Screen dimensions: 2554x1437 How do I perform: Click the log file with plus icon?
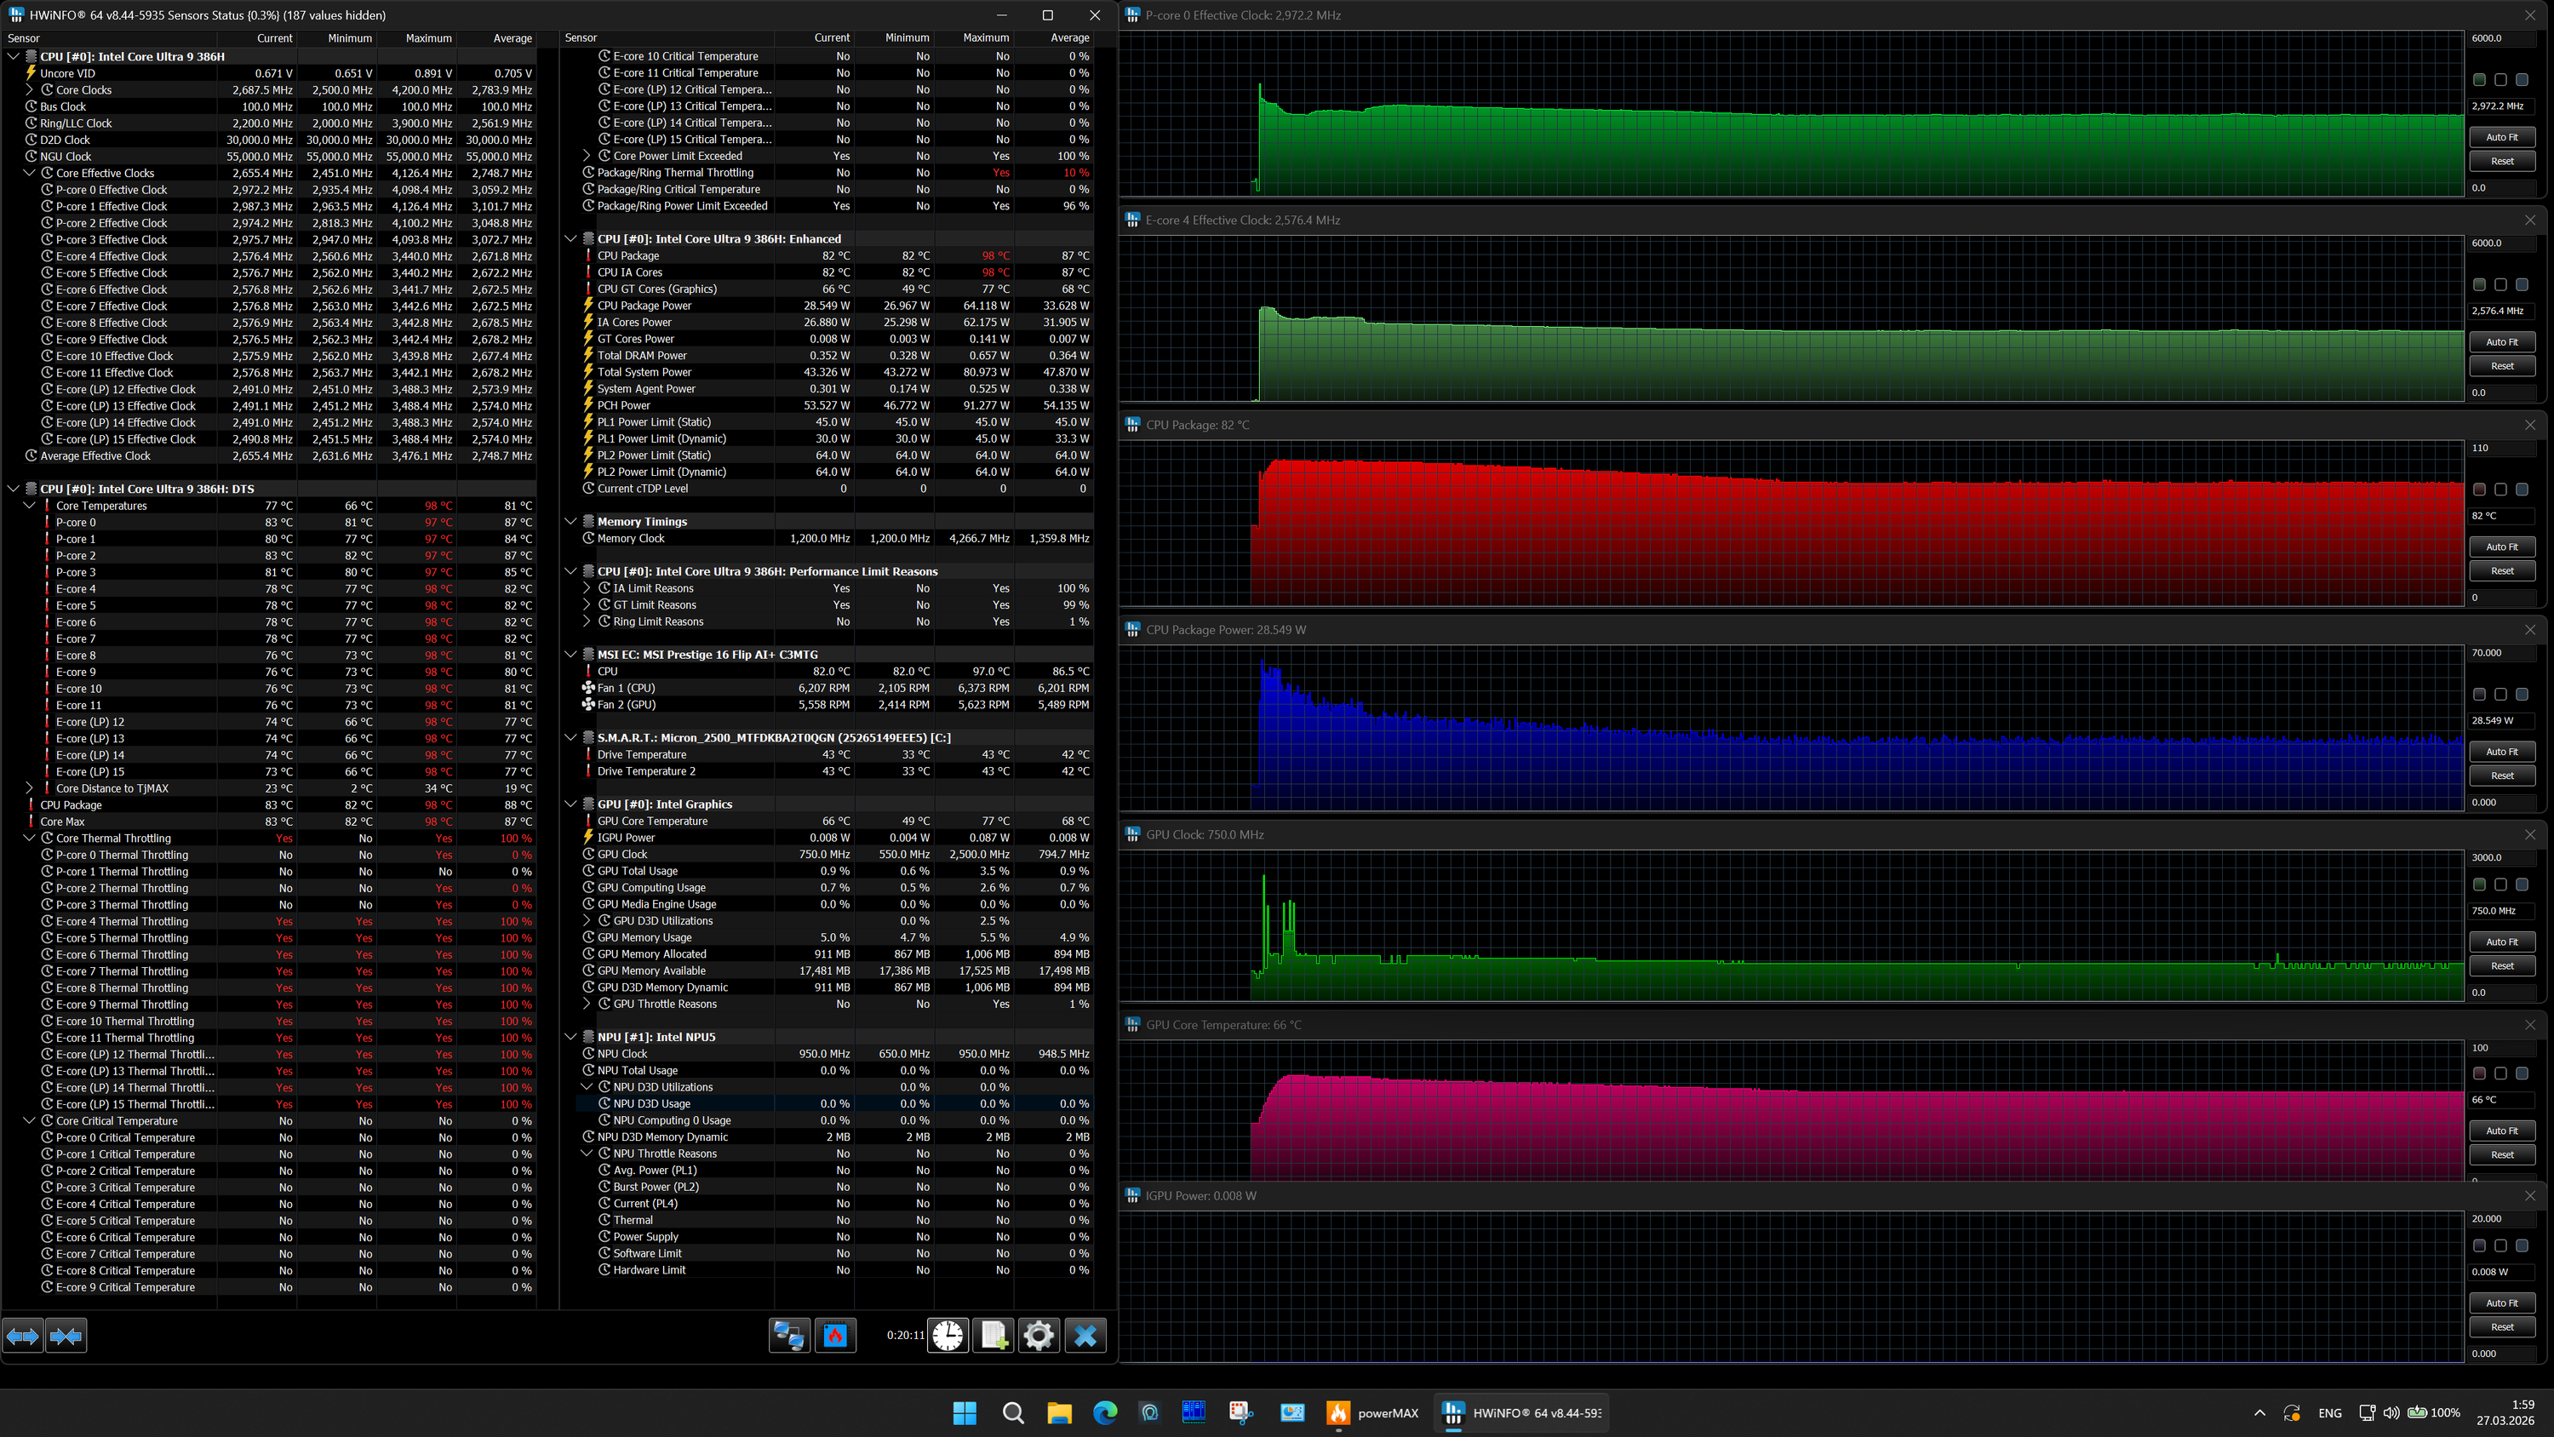pyautogui.click(x=994, y=1335)
